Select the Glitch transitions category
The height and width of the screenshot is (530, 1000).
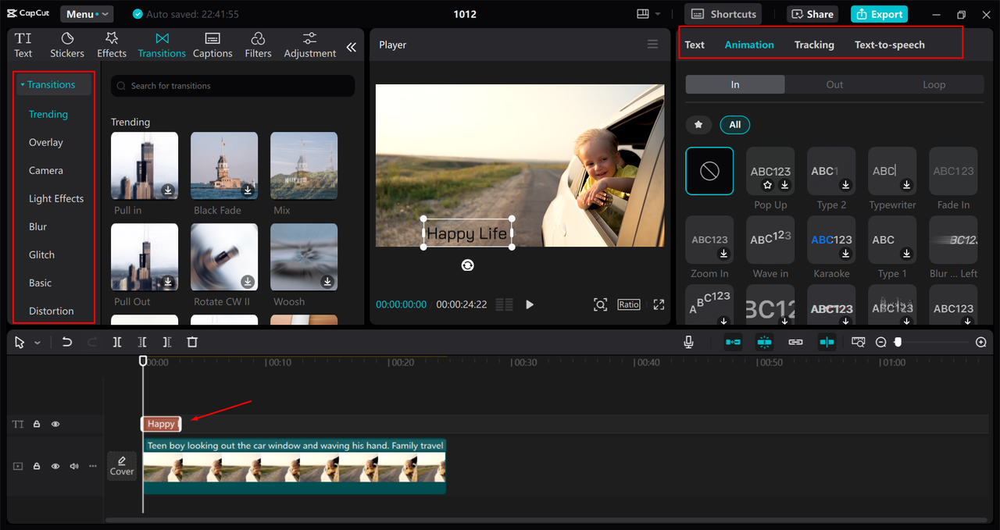[42, 254]
